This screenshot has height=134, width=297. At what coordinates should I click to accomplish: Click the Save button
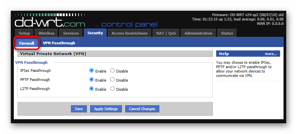pyautogui.click(x=79, y=109)
